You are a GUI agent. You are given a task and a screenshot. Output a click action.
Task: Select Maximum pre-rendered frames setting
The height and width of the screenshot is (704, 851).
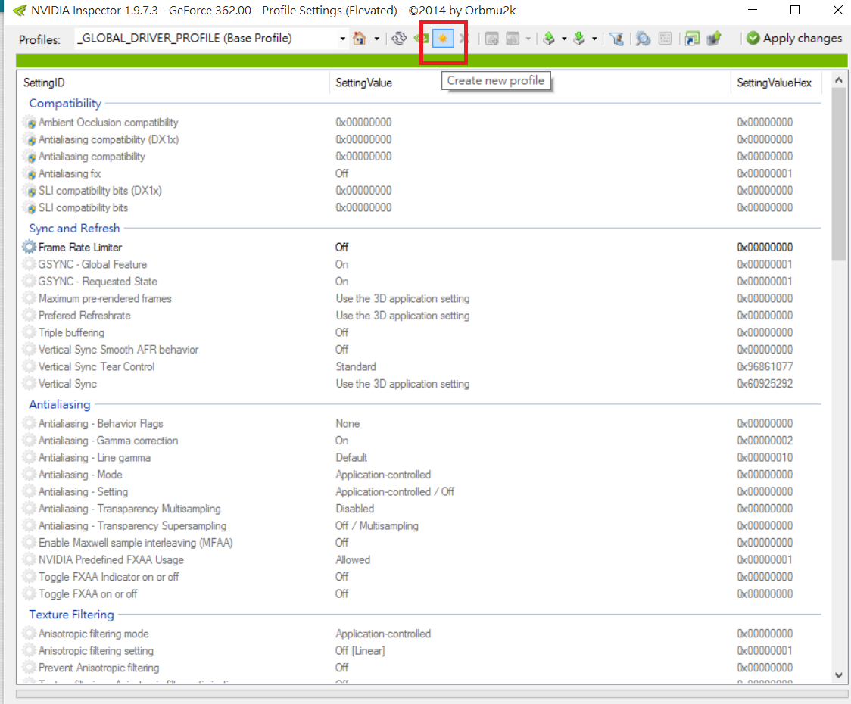[x=104, y=298]
